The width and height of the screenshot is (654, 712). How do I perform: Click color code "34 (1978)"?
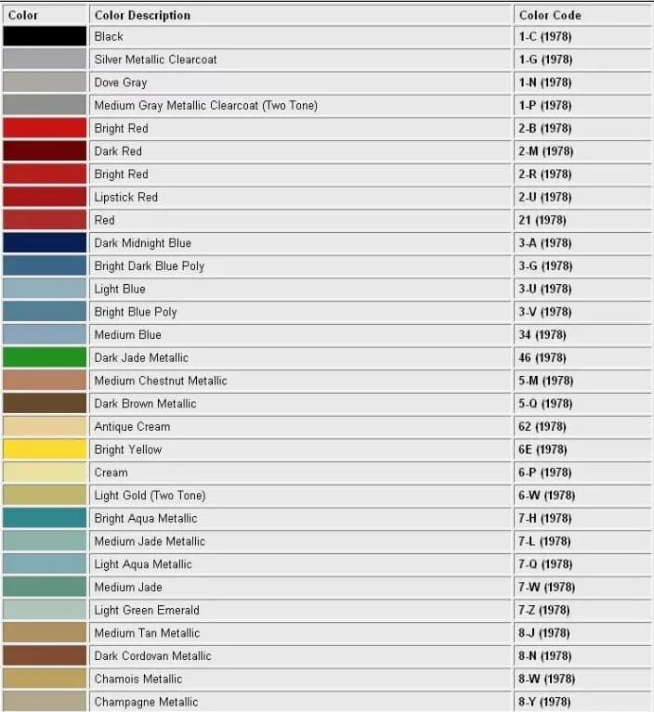[543, 335]
